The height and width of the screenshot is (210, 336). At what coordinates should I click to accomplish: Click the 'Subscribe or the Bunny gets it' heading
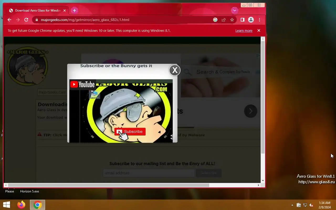pyautogui.click(x=116, y=66)
